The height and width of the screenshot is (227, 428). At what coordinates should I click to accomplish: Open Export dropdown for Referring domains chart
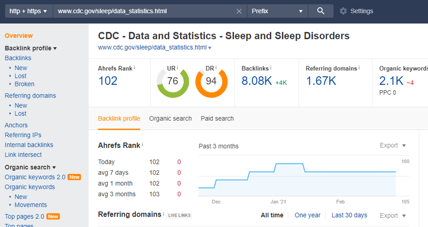pos(393,216)
